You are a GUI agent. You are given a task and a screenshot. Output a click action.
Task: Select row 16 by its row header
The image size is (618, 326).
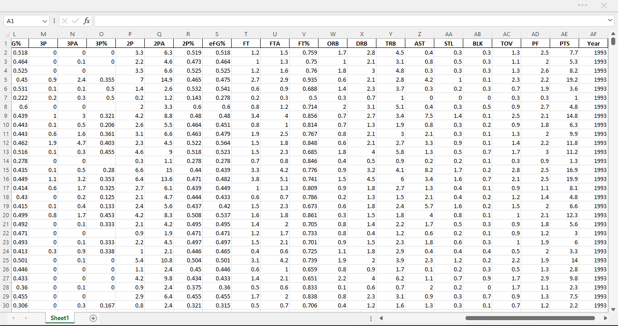(x=5, y=179)
